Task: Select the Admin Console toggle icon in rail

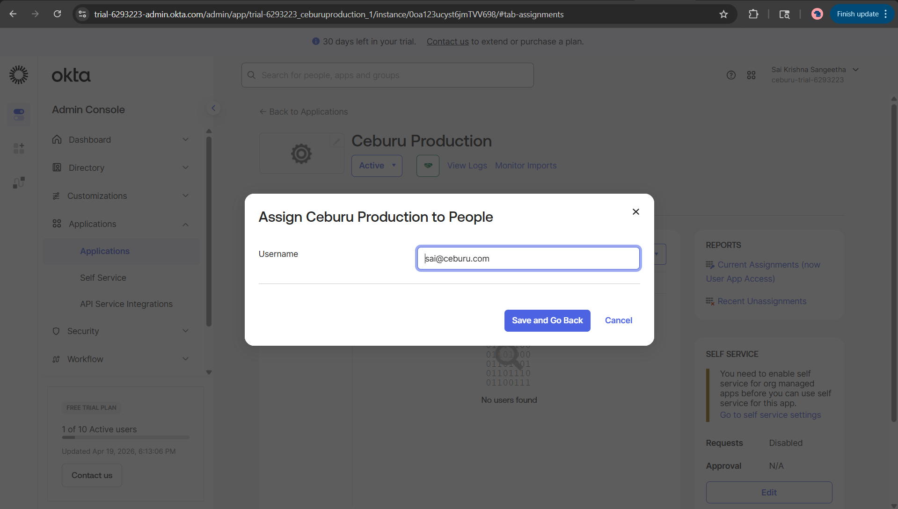Action: point(19,114)
